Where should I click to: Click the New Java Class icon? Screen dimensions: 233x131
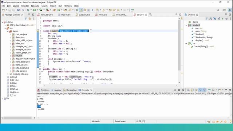(59, 10)
